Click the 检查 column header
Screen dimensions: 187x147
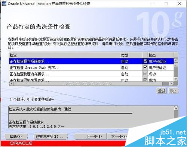pyautogui.click(x=65, y=55)
